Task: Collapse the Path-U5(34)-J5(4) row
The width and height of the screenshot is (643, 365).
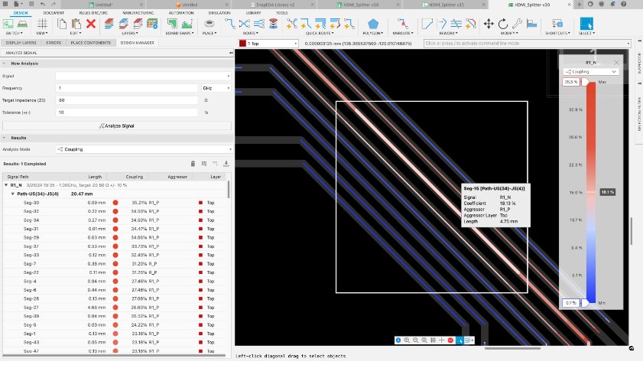Action: (x=12, y=194)
